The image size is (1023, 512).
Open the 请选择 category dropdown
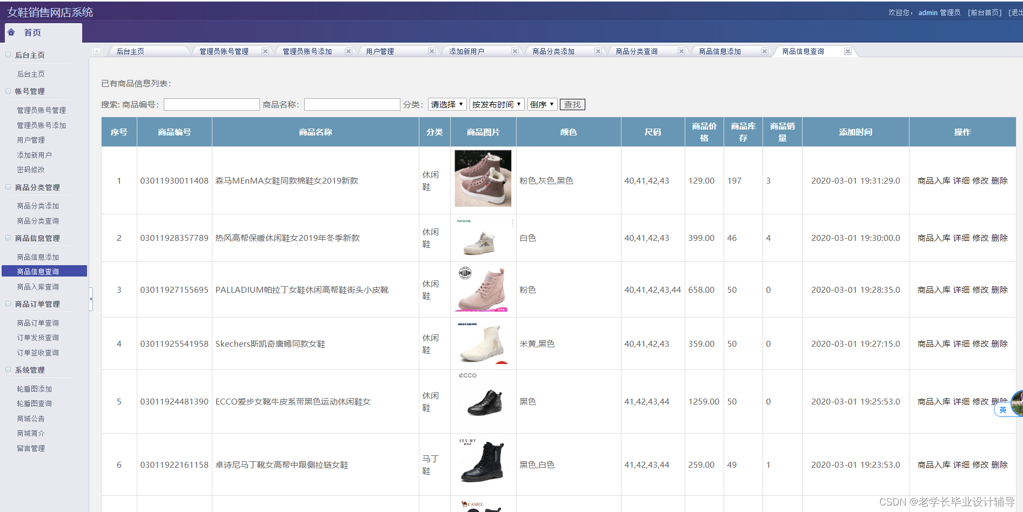click(x=447, y=104)
